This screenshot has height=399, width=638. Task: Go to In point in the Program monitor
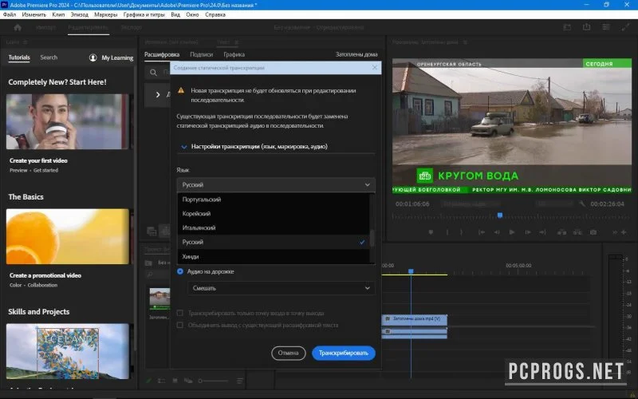click(482, 232)
